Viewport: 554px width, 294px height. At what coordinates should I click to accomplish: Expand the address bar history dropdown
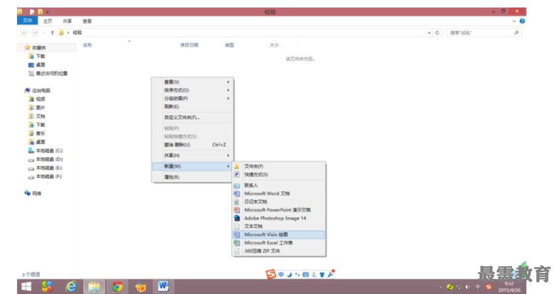tap(429, 33)
